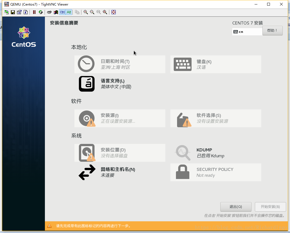This screenshot has height=233, width=290.
Task: Open the KDUMP magnifier icon
Action: pyautogui.click(x=183, y=153)
